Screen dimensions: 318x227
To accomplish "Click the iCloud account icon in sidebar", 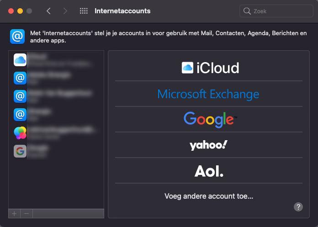I will (x=20, y=60).
